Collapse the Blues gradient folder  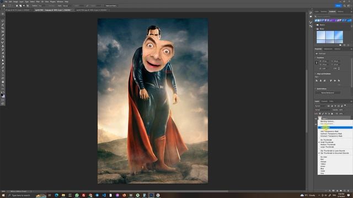pyautogui.click(x=315, y=29)
